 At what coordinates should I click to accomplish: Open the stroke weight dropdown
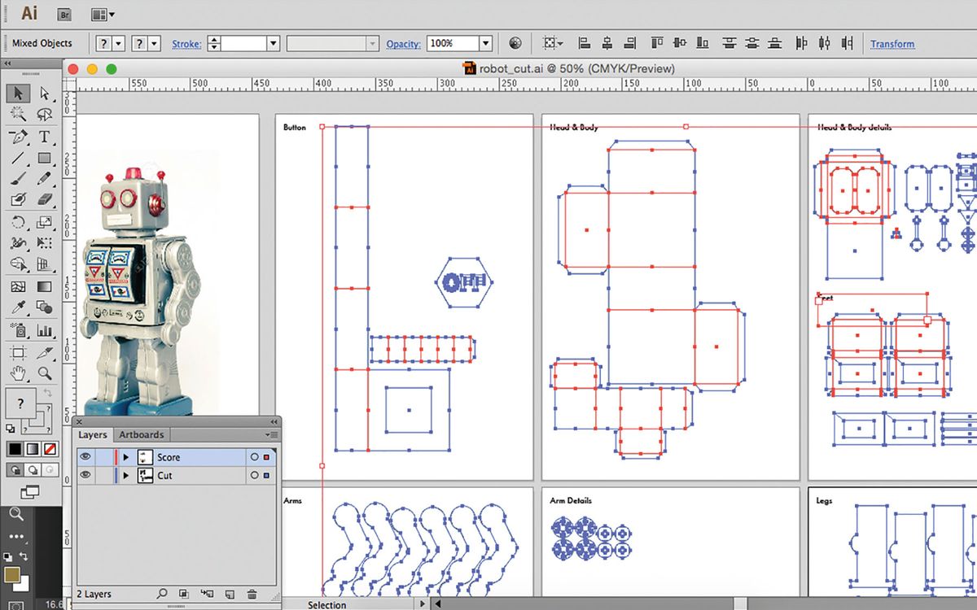(x=273, y=44)
